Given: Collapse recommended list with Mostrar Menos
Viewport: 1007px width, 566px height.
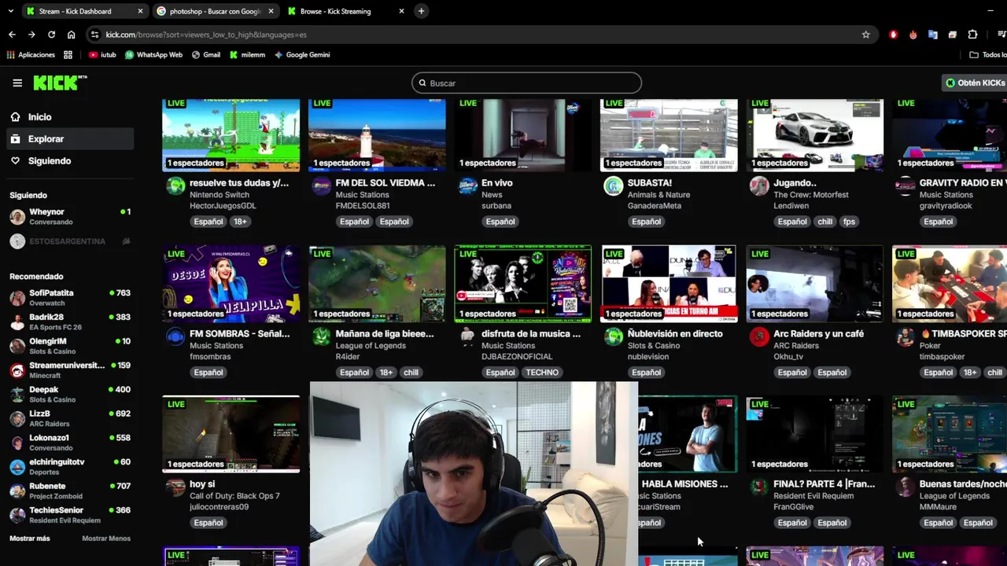Looking at the screenshot, I should [x=106, y=538].
